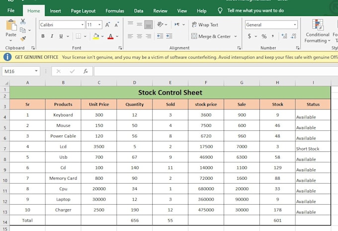Click into the formula bar
The height and width of the screenshot is (231, 338).
(x=216, y=71)
